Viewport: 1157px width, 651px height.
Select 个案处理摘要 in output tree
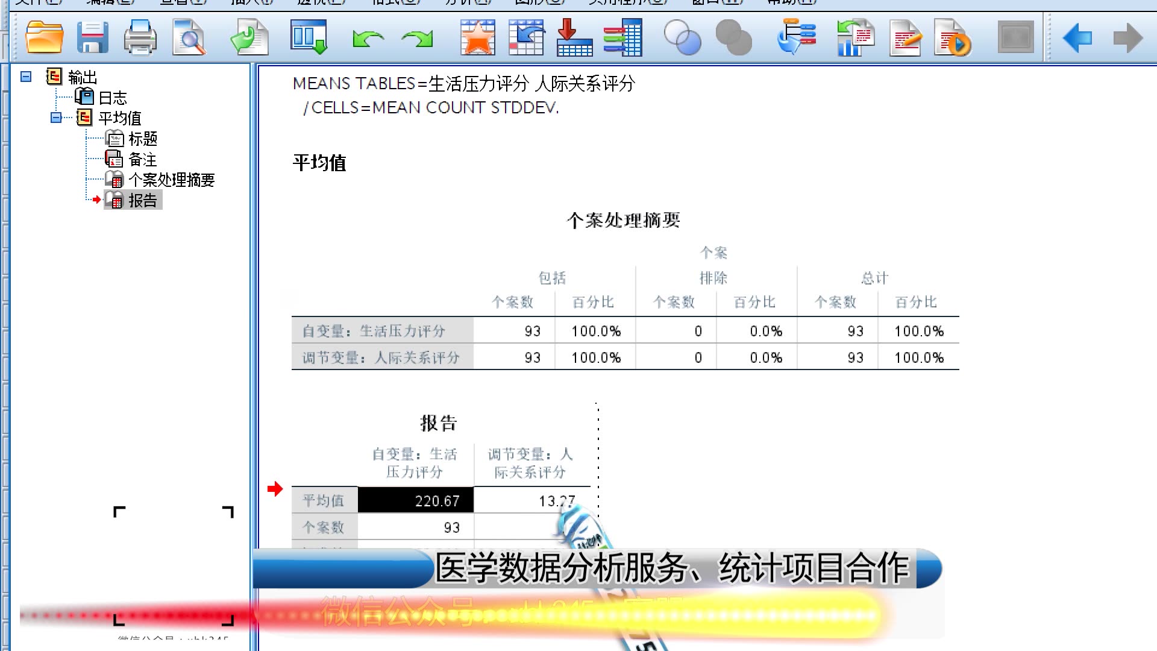coord(171,179)
